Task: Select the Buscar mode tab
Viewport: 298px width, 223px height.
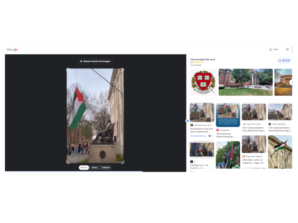Action: point(84,168)
